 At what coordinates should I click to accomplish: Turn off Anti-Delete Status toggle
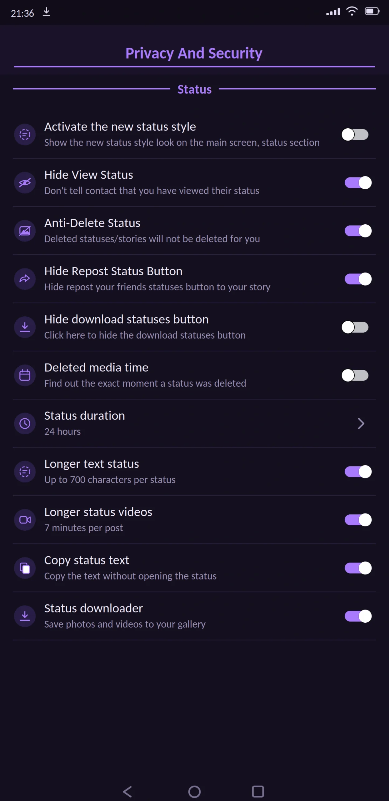[358, 231]
